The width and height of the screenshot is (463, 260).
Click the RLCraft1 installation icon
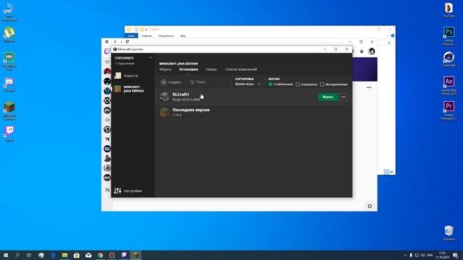[164, 97]
